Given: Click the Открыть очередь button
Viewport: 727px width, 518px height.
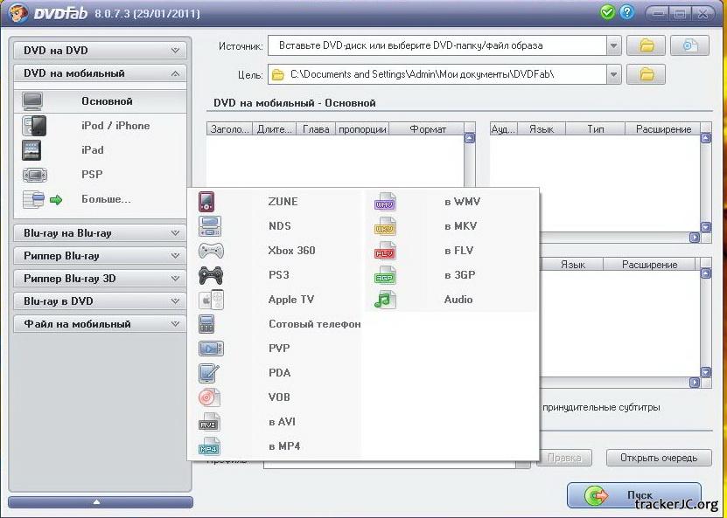Looking at the screenshot, I should tap(658, 458).
